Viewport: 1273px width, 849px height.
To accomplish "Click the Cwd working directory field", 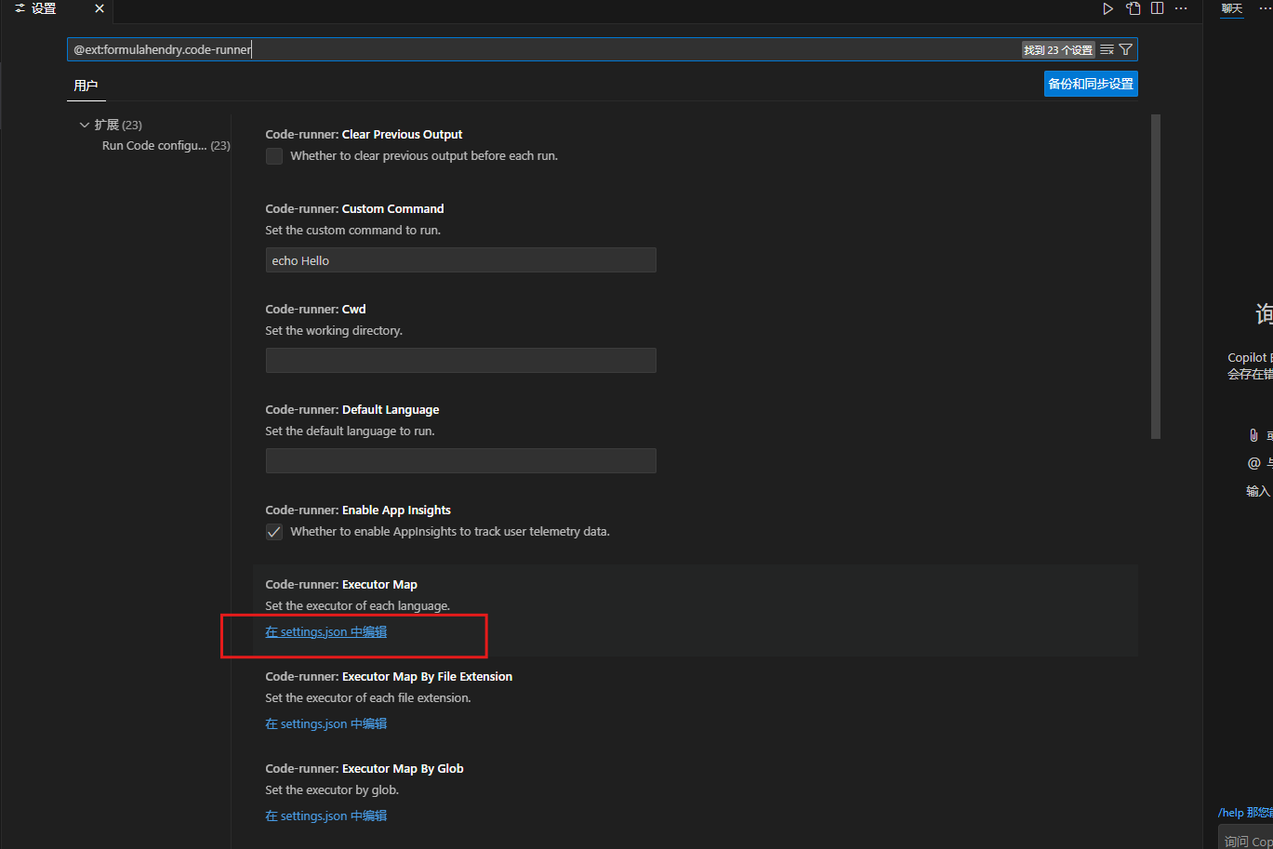I will 461,361.
